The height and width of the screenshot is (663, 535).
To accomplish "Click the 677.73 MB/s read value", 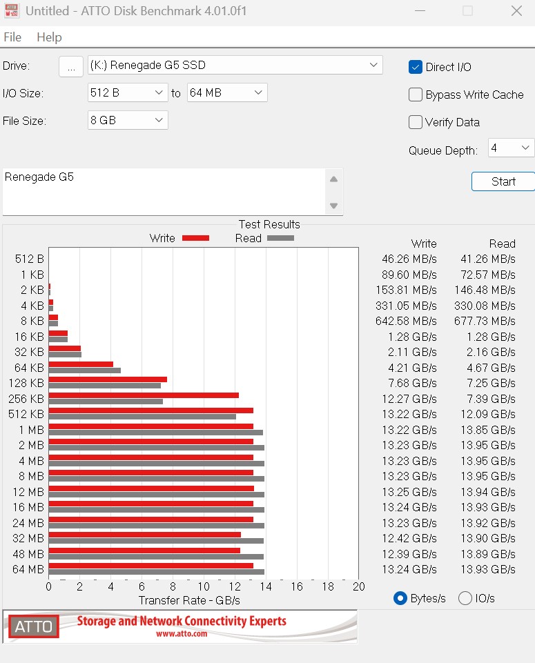I will (485, 321).
